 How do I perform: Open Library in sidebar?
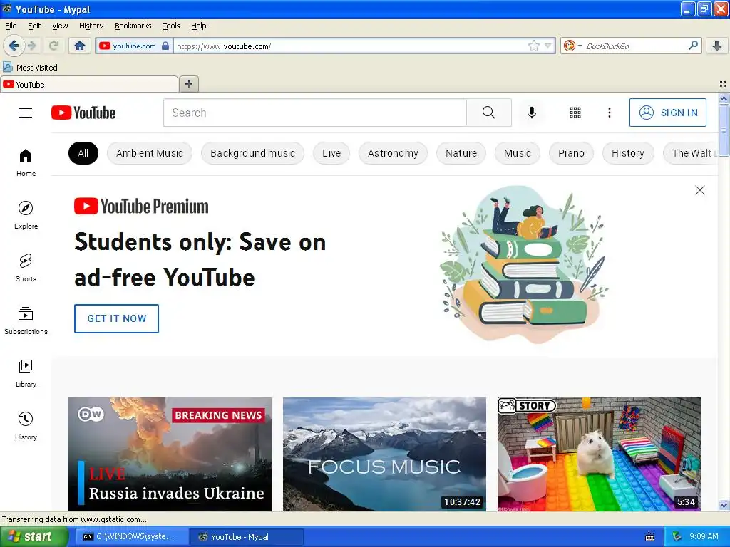pyautogui.click(x=26, y=373)
